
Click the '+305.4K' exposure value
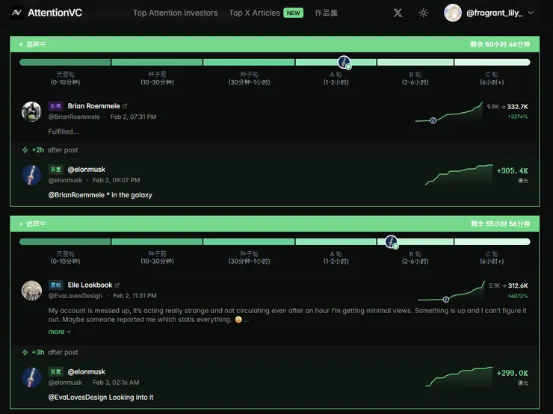click(x=513, y=170)
